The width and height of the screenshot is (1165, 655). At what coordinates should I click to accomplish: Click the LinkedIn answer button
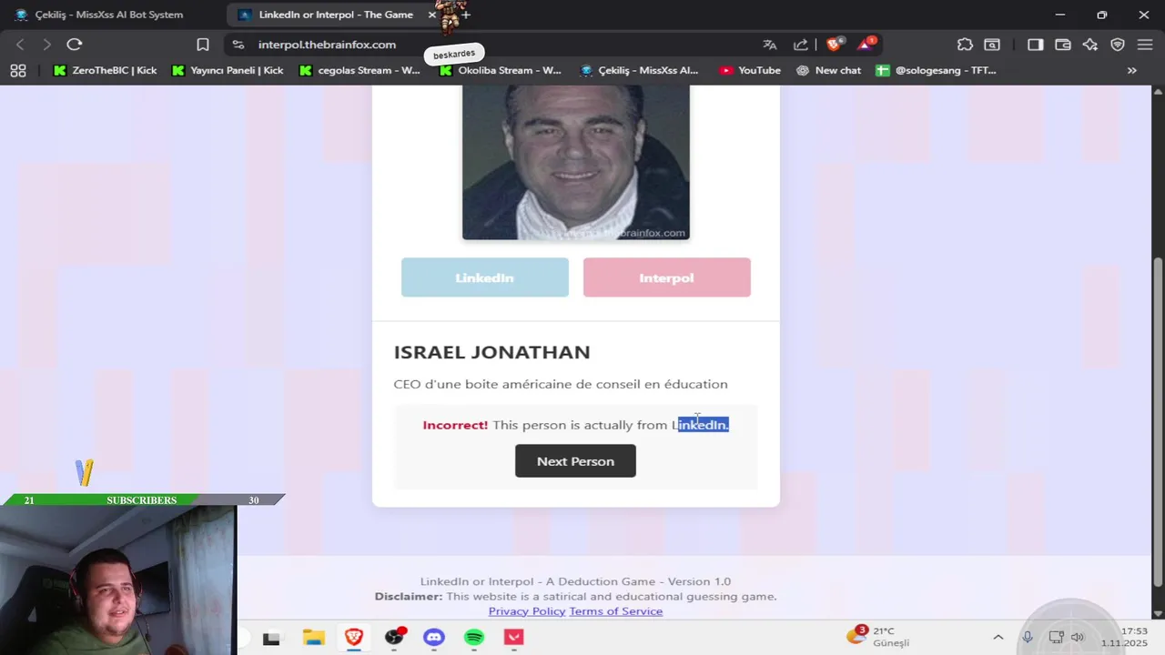point(485,277)
